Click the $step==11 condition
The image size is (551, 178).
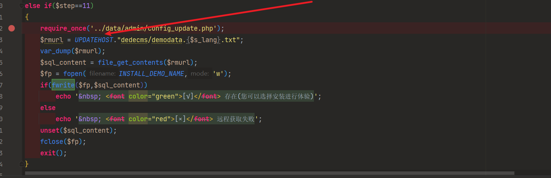(x=73, y=6)
